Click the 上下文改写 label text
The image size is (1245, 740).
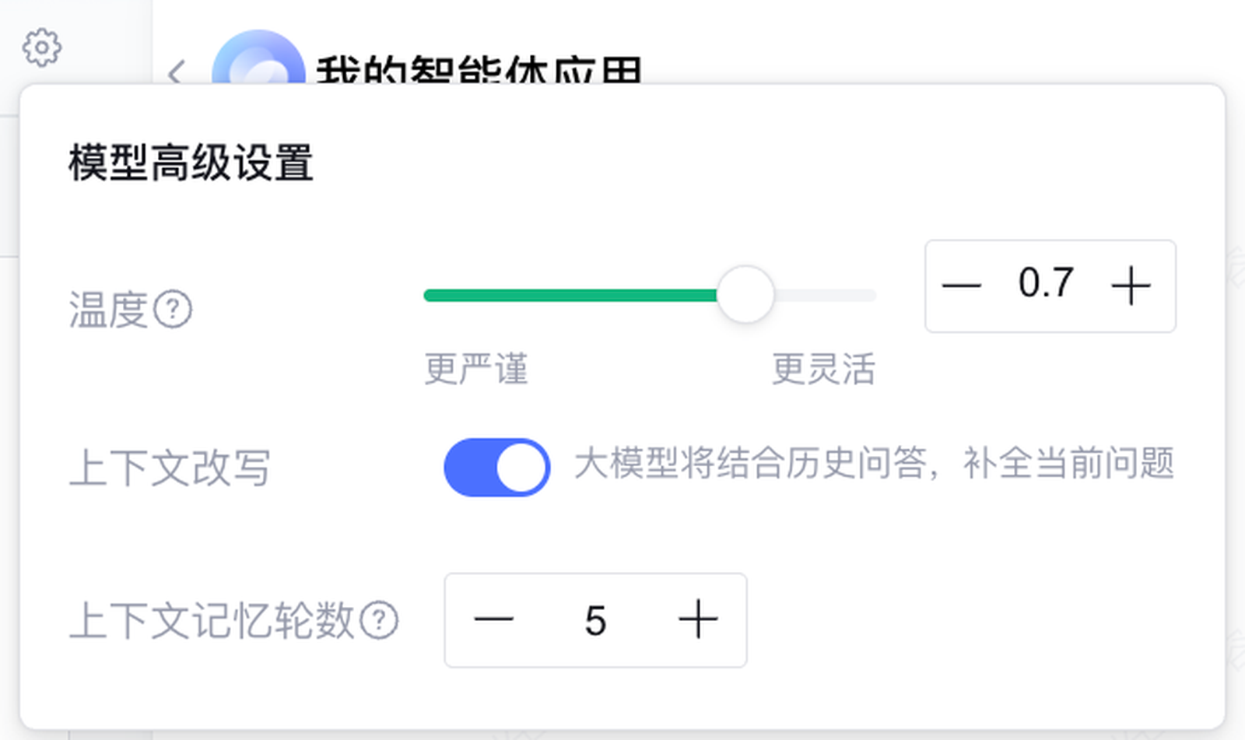(170, 468)
